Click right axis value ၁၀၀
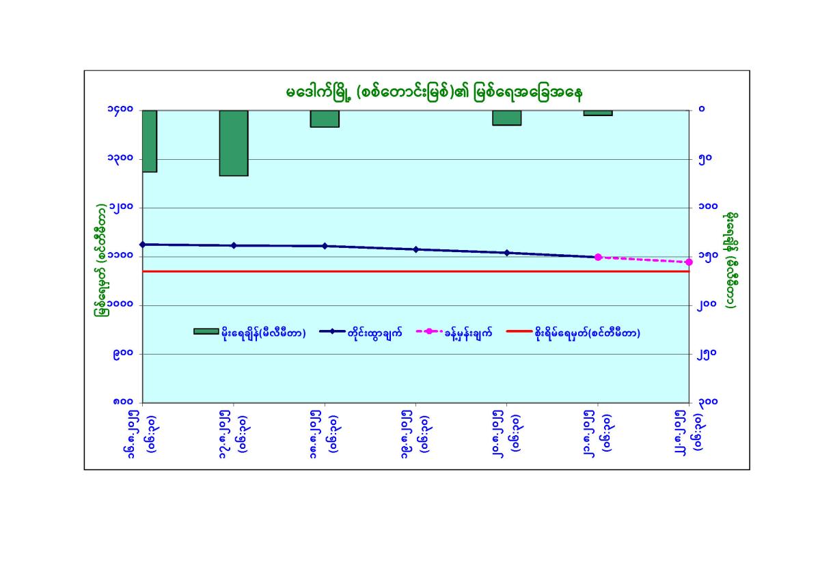 [707, 207]
